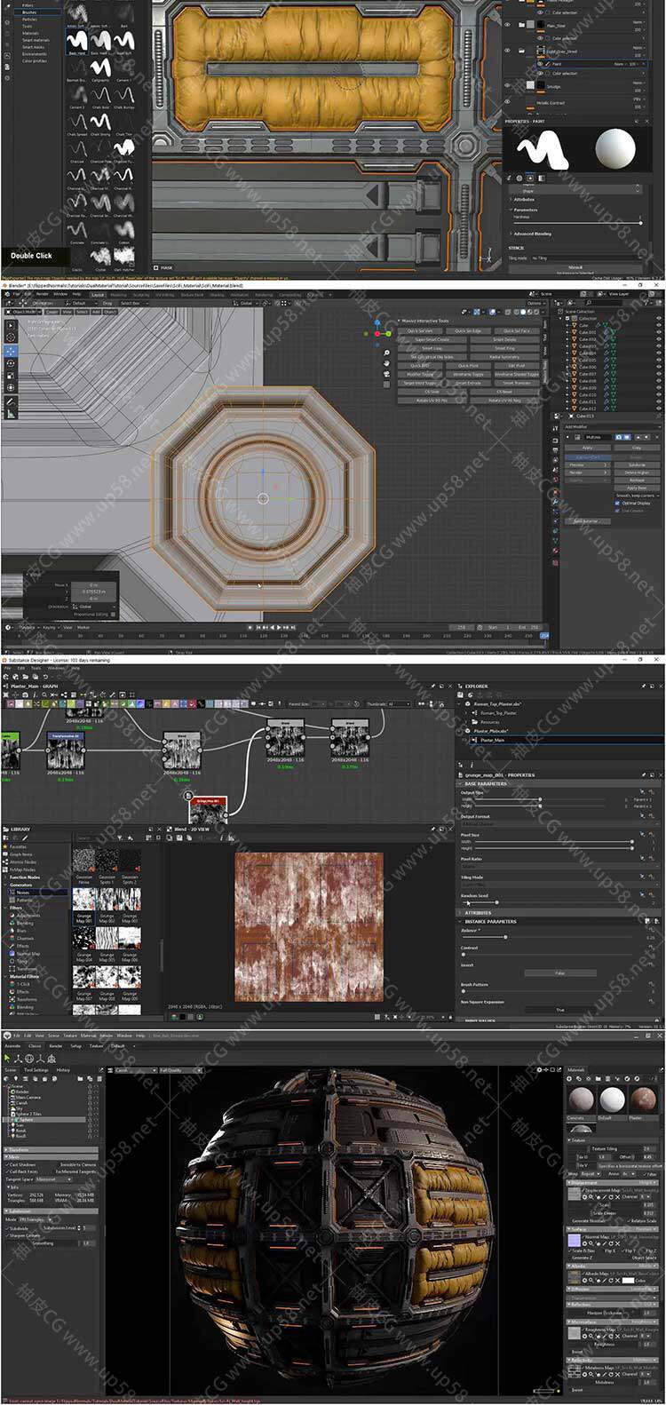The height and width of the screenshot is (1405, 666).
Task: Click Quick Set Vert in Maxivz tools
Action: pyautogui.click(x=420, y=330)
